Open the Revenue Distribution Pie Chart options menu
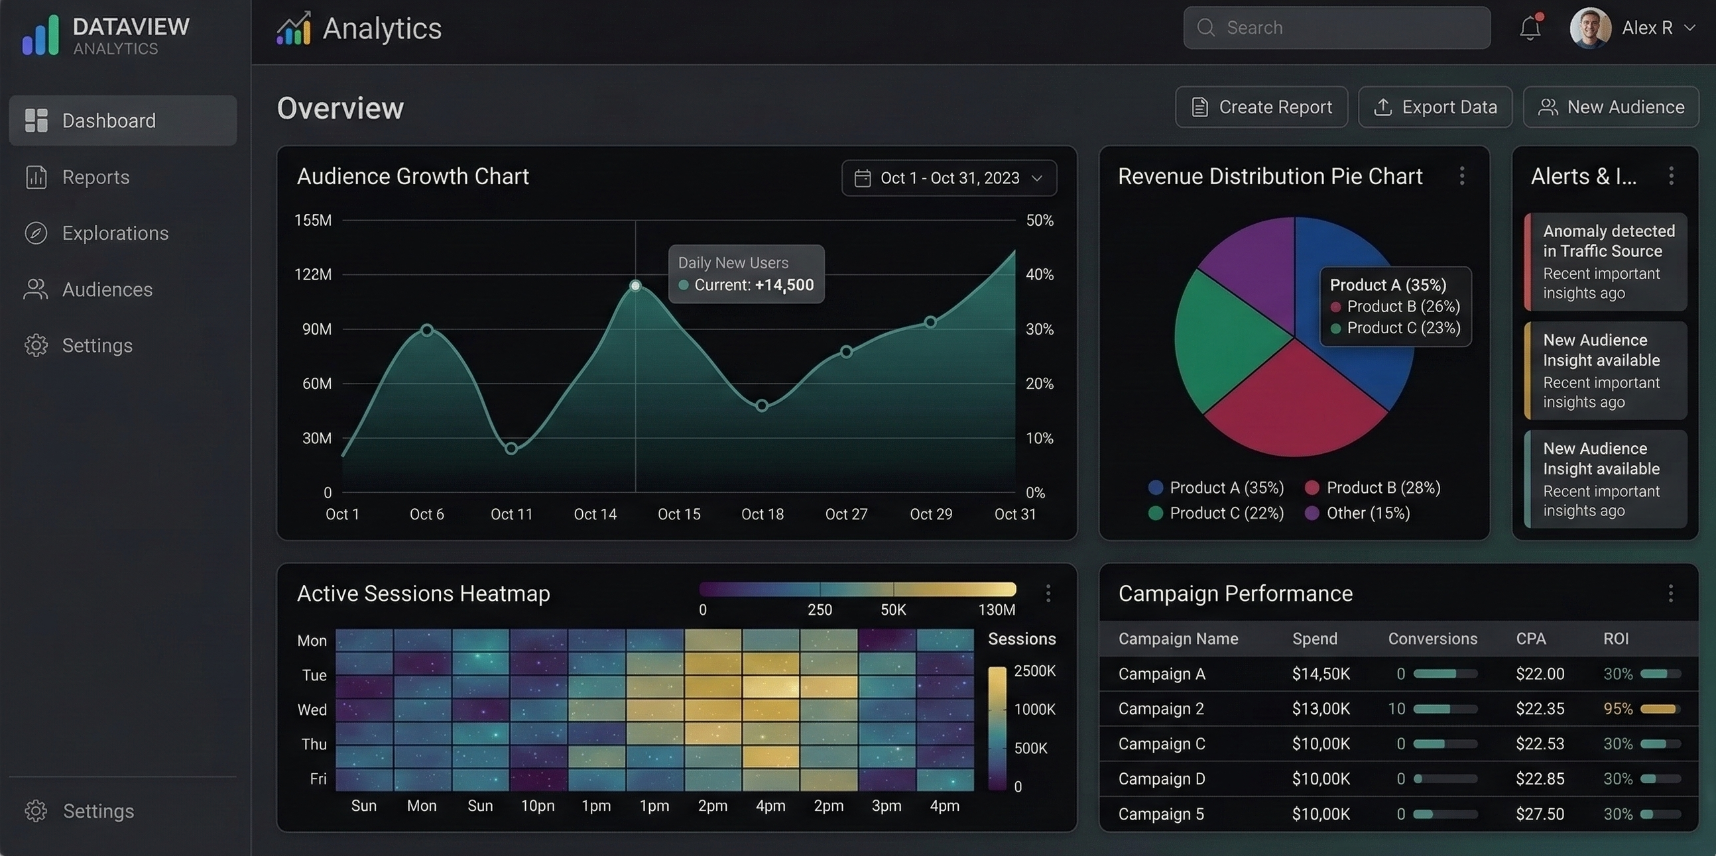 tap(1461, 176)
